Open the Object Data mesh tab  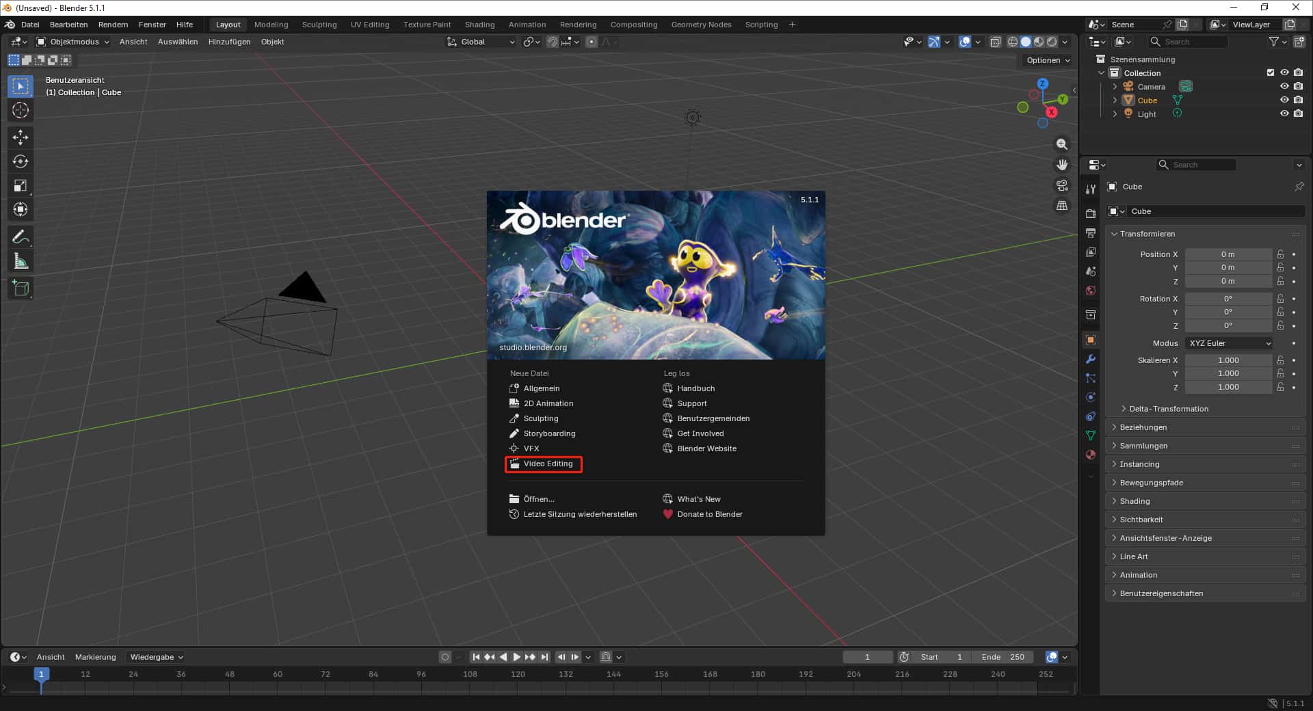click(x=1091, y=435)
